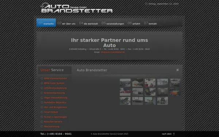
Task: Click the footer copyright Auto Brandstetter Service GmbH 2025
Action: (x=109, y=134)
